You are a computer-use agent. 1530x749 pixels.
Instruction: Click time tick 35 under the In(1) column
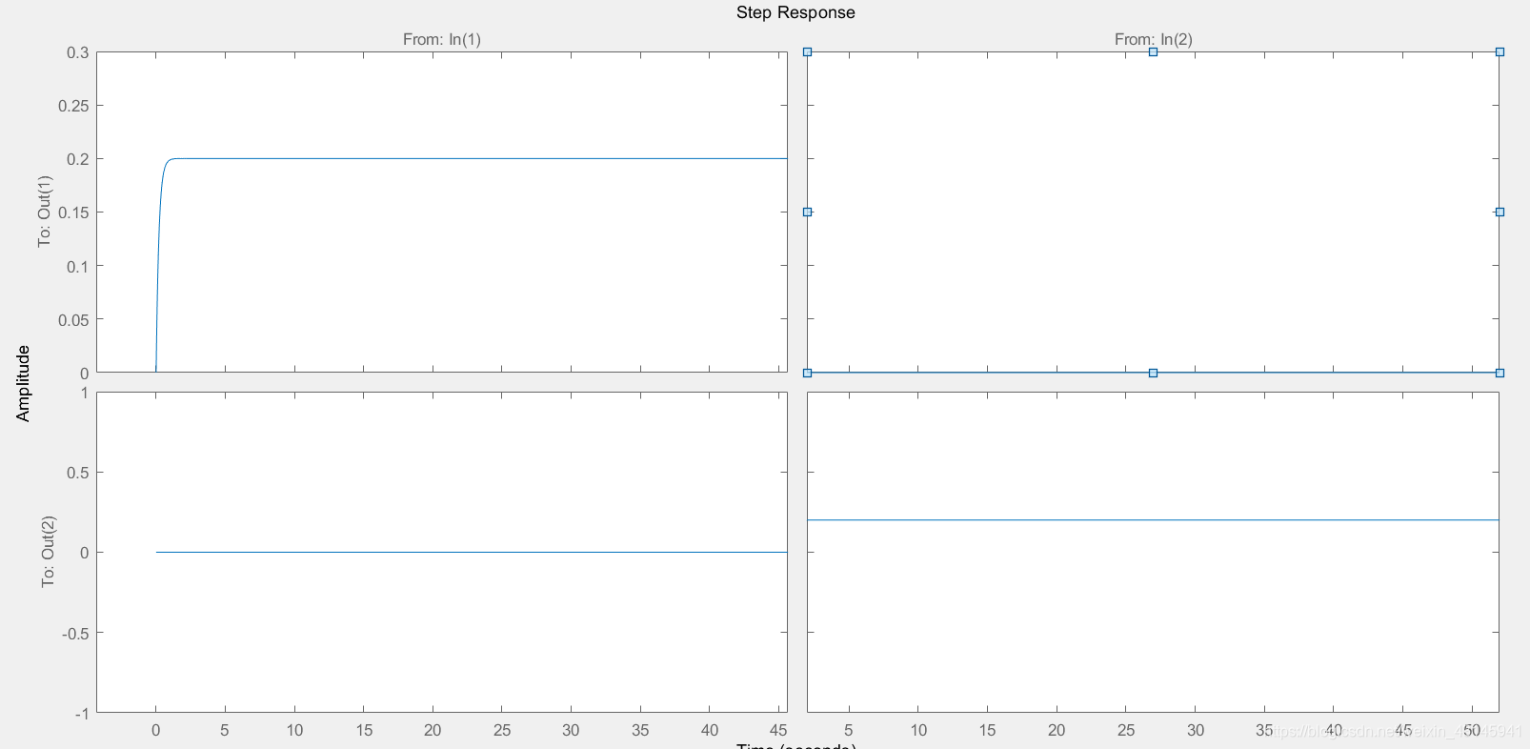(640, 730)
